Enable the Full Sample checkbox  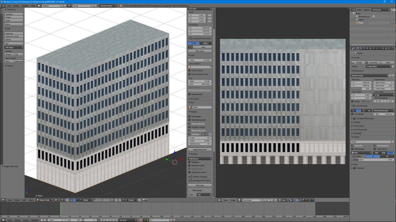pos(352,114)
